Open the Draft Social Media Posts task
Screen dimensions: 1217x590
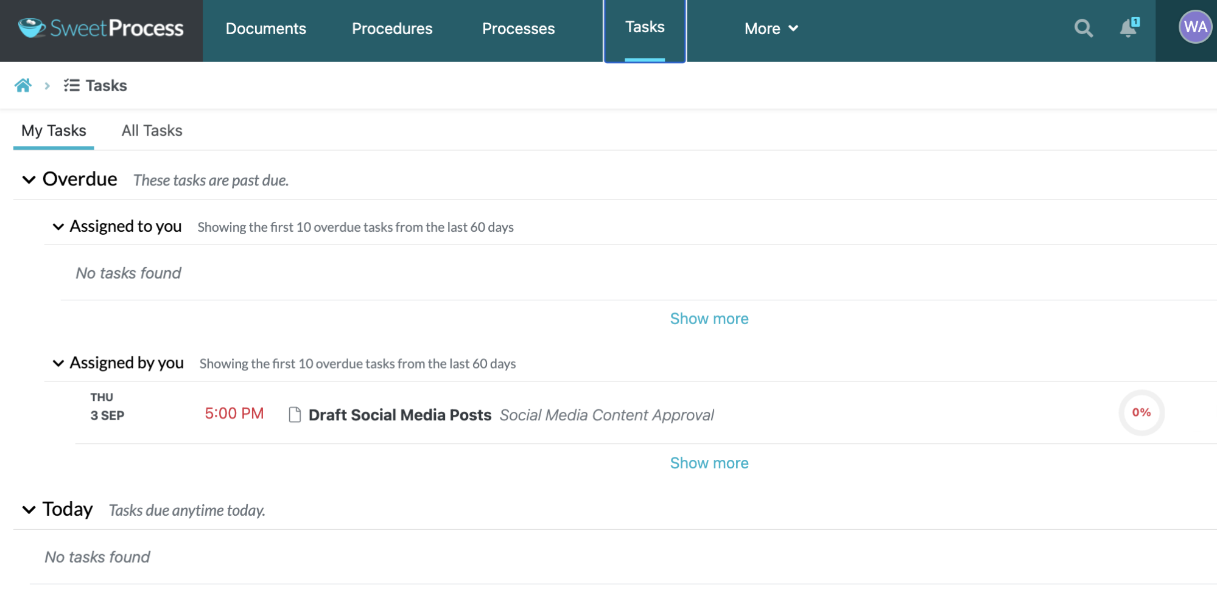point(400,415)
